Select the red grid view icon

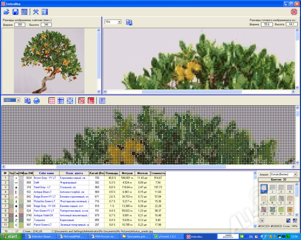52,100
